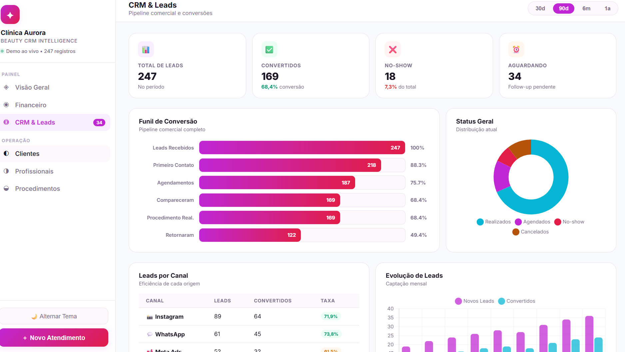
Task: Click the Compareceram funnel bar
Action: coord(270,200)
